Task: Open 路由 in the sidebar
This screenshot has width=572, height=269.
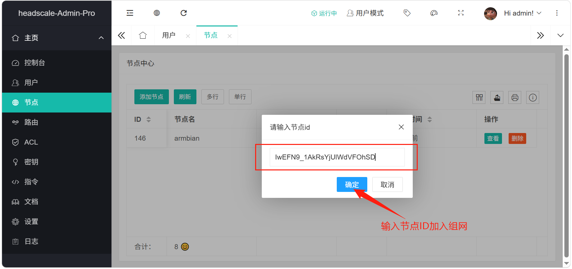Action: tap(57, 122)
